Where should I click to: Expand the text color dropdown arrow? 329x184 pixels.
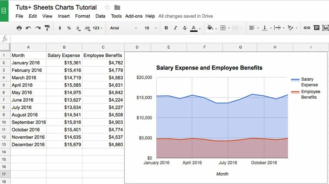pyautogui.click(x=200, y=29)
